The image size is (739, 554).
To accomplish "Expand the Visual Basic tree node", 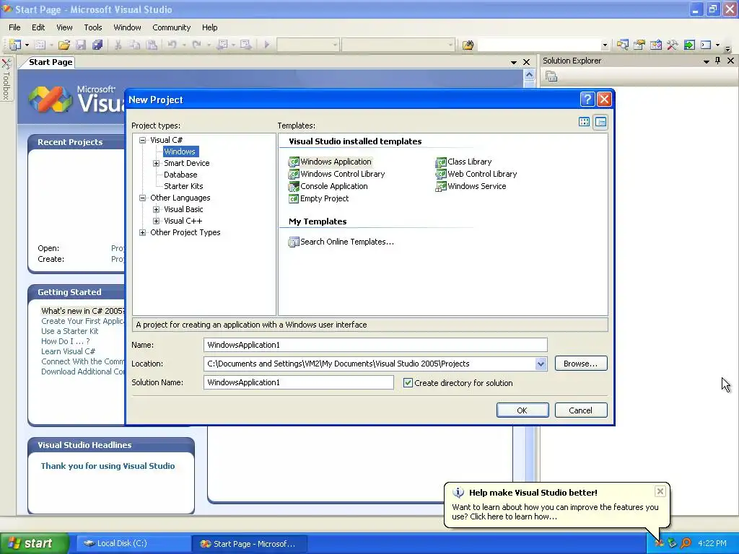I will click(x=157, y=209).
